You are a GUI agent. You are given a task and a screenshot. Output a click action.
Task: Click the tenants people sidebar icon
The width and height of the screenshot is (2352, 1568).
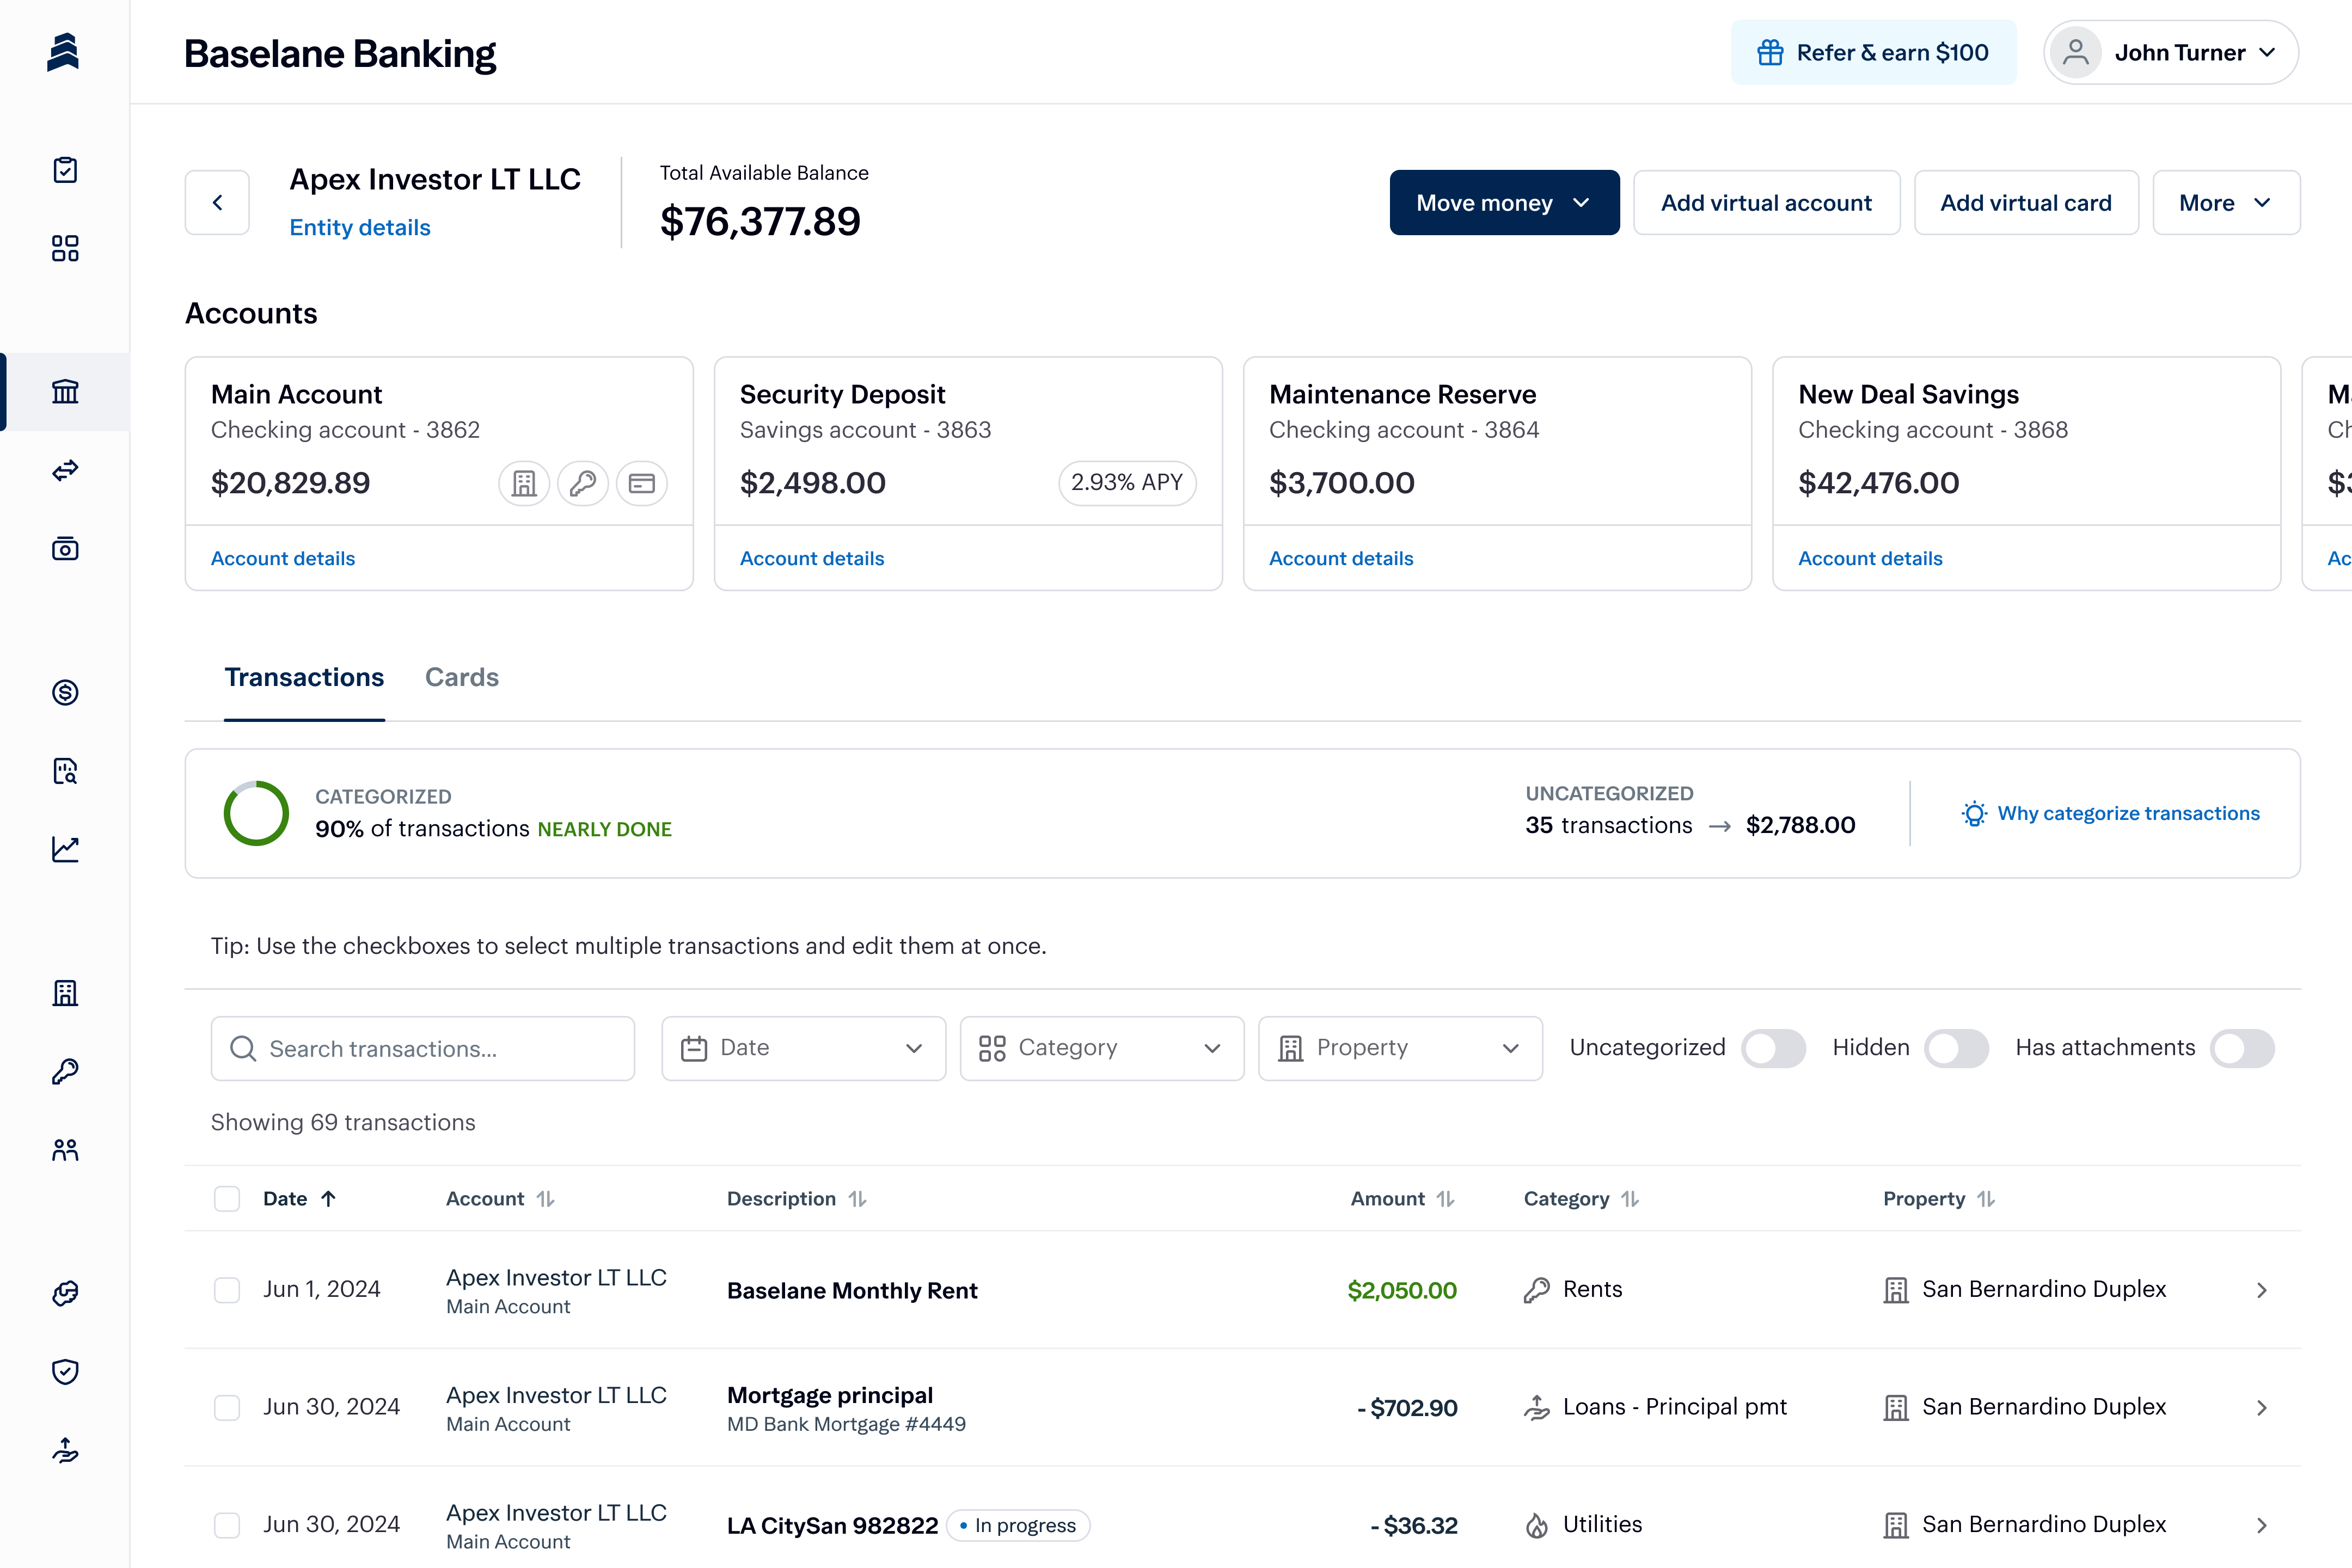(x=65, y=1150)
